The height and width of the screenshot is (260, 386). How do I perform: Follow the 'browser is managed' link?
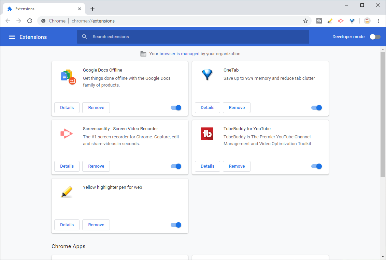pyautogui.click(x=179, y=54)
